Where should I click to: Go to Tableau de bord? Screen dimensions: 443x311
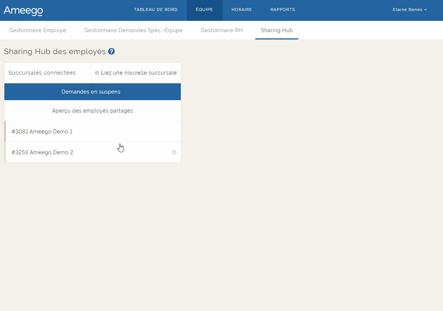point(156,10)
